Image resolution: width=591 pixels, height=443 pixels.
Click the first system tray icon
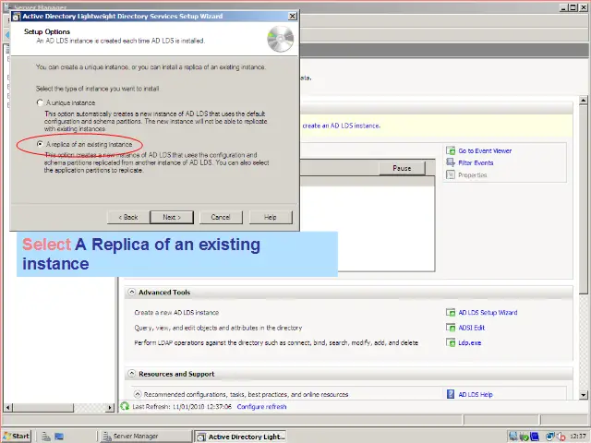[x=513, y=437]
